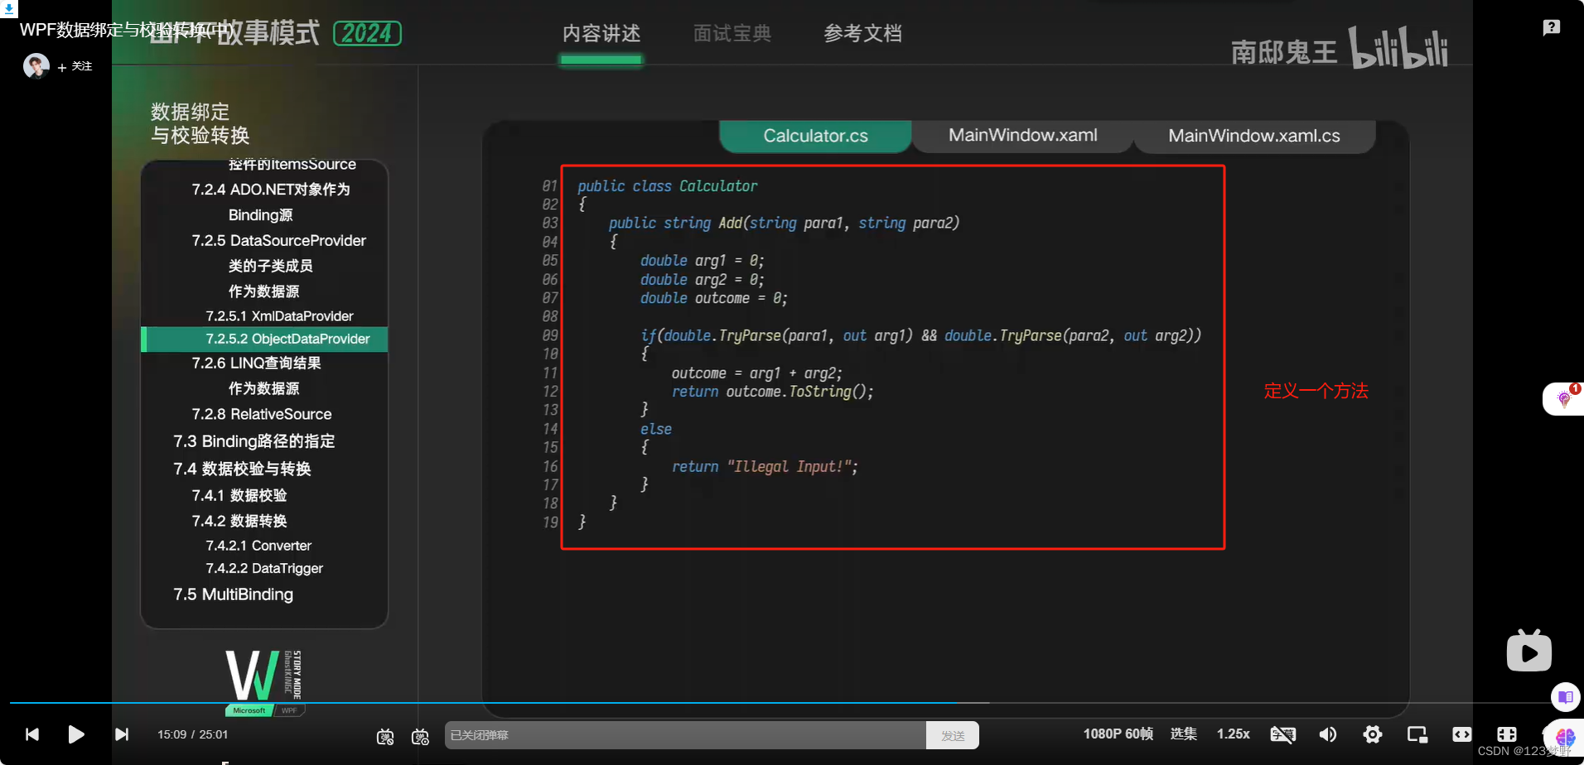Image resolution: width=1584 pixels, height=765 pixels.
Task: Open the purple book side widget
Action: pos(1566,697)
